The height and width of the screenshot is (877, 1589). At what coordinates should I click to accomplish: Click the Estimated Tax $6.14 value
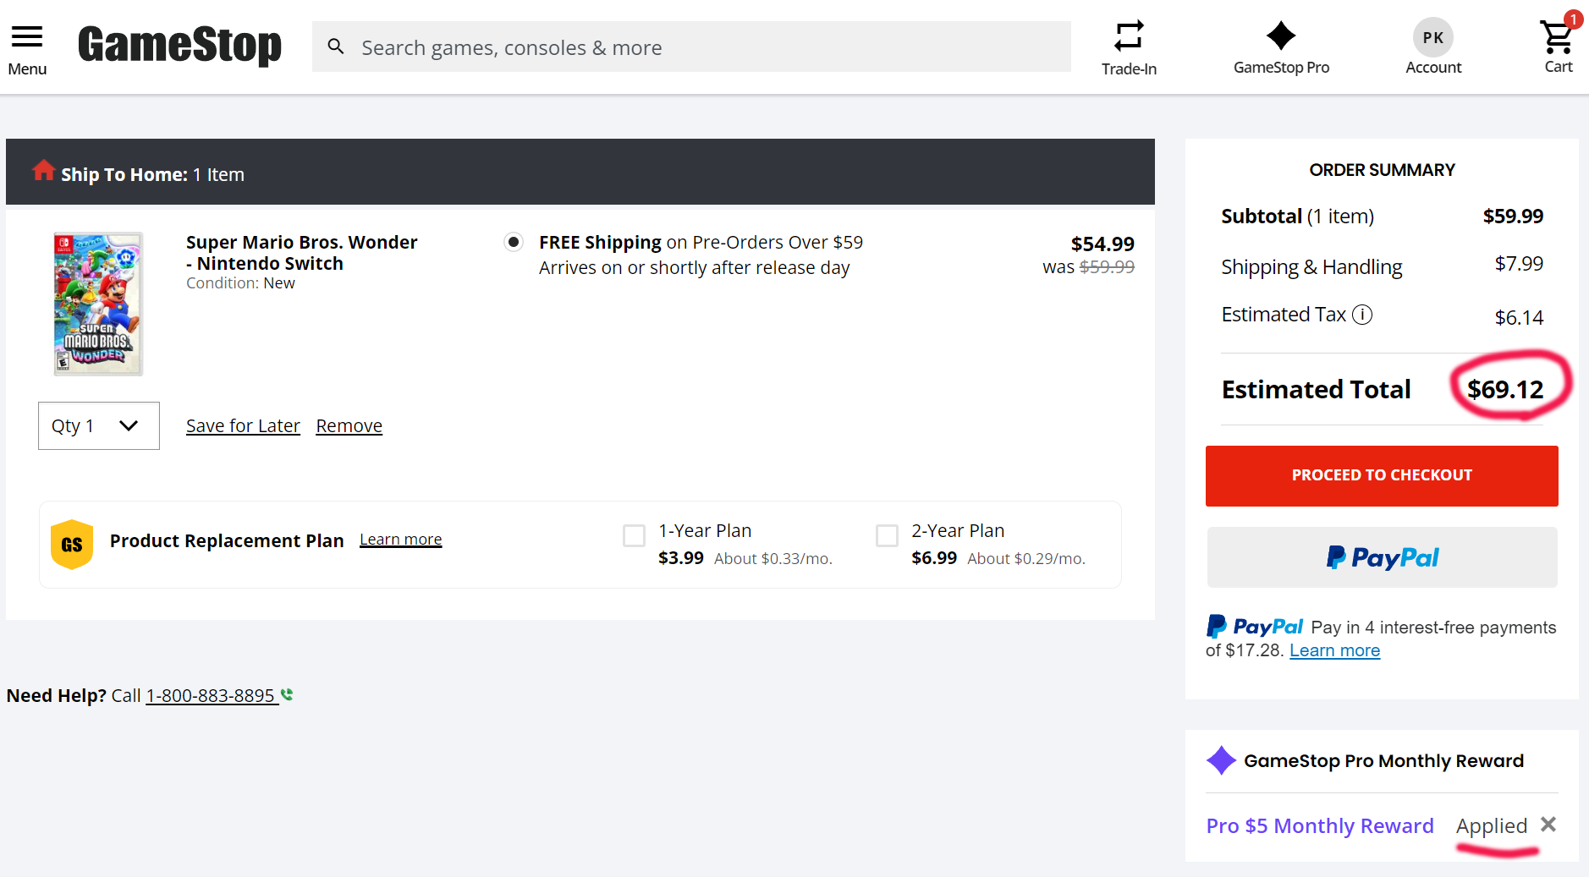click(1519, 317)
